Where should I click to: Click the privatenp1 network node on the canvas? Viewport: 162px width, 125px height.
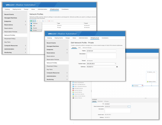pos(137,86)
